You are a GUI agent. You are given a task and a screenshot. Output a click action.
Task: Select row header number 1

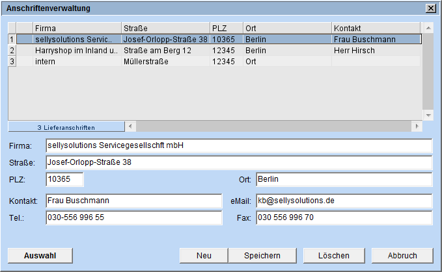coord(12,39)
